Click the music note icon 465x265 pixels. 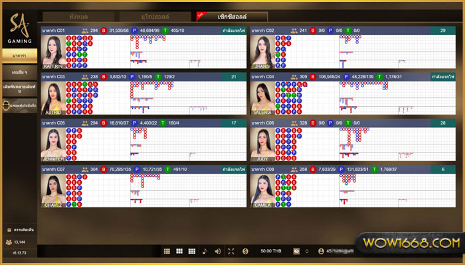(x=205, y=251)
